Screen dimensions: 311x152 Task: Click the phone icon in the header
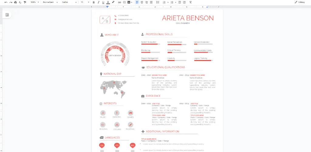(x=115, y=16)
